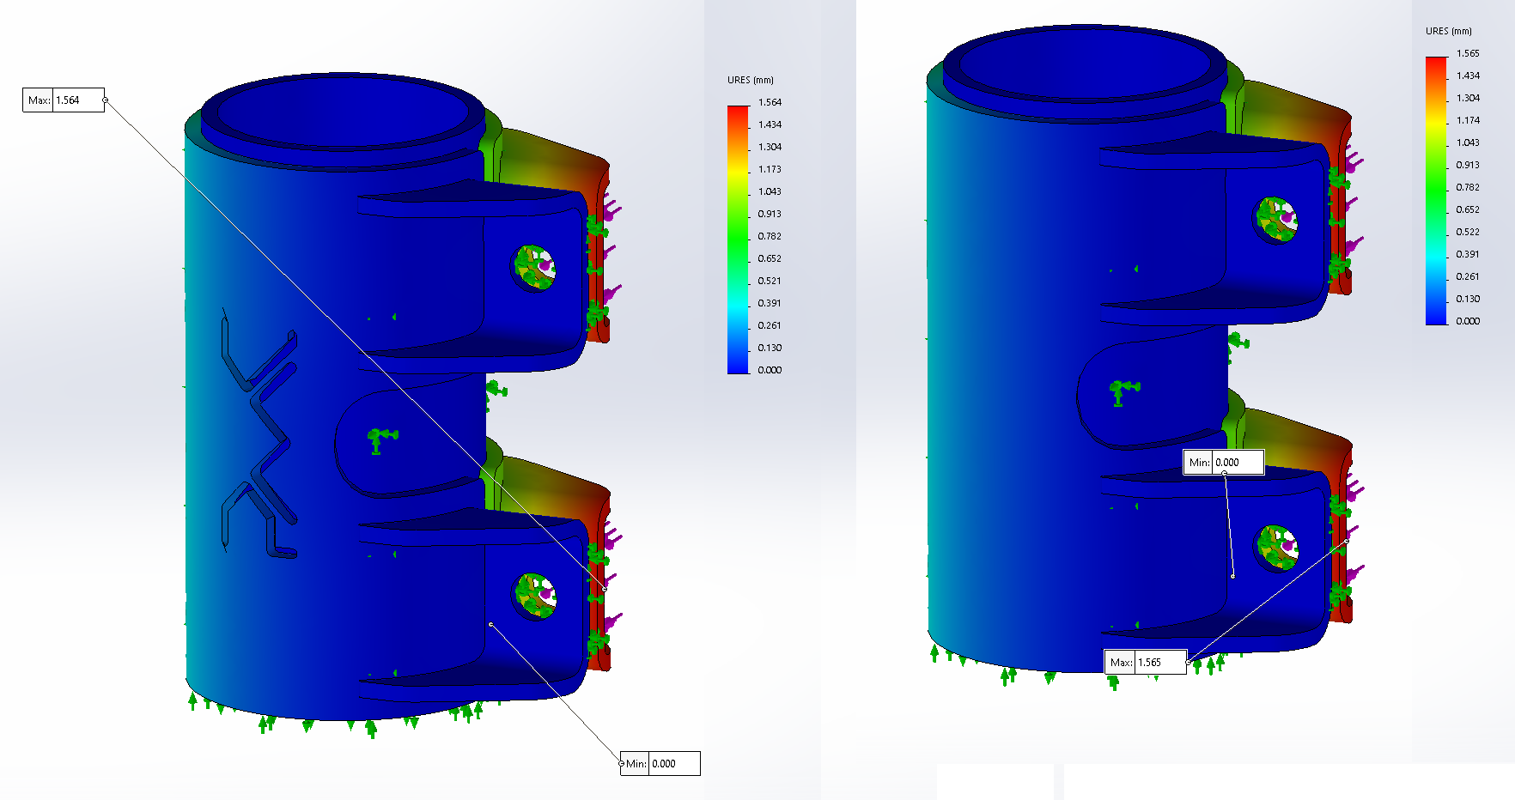Select green fixture symbol on plain model's oval pad
Viewport: 1515px width, 800px height.
(x=1120, y=391)
